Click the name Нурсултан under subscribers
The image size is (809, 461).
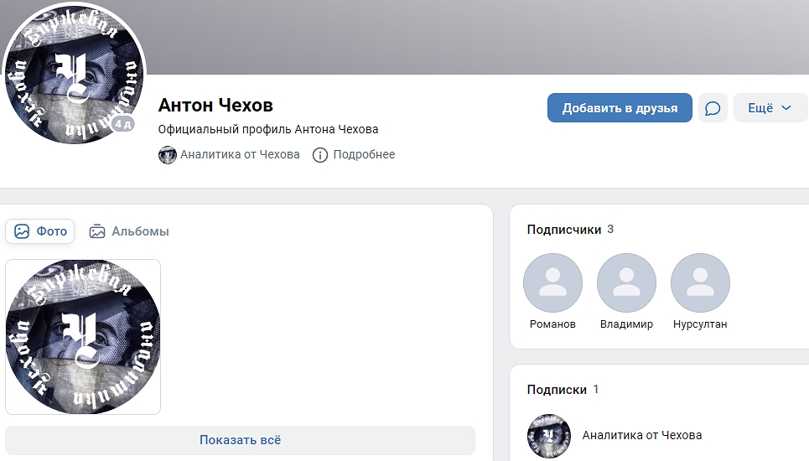(700, 324)
